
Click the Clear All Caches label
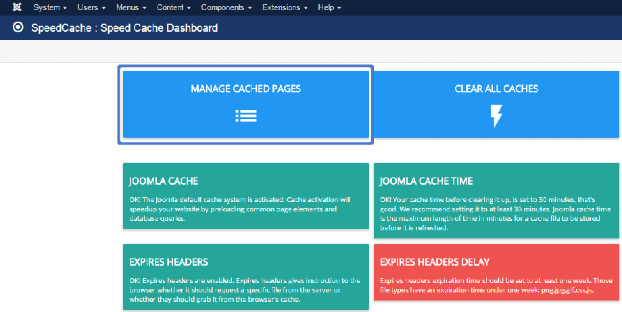[x=496, y=88]
